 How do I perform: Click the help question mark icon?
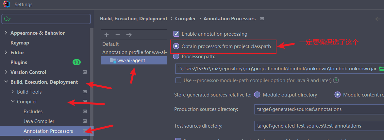pyautogui.click(x=336, y=80)
